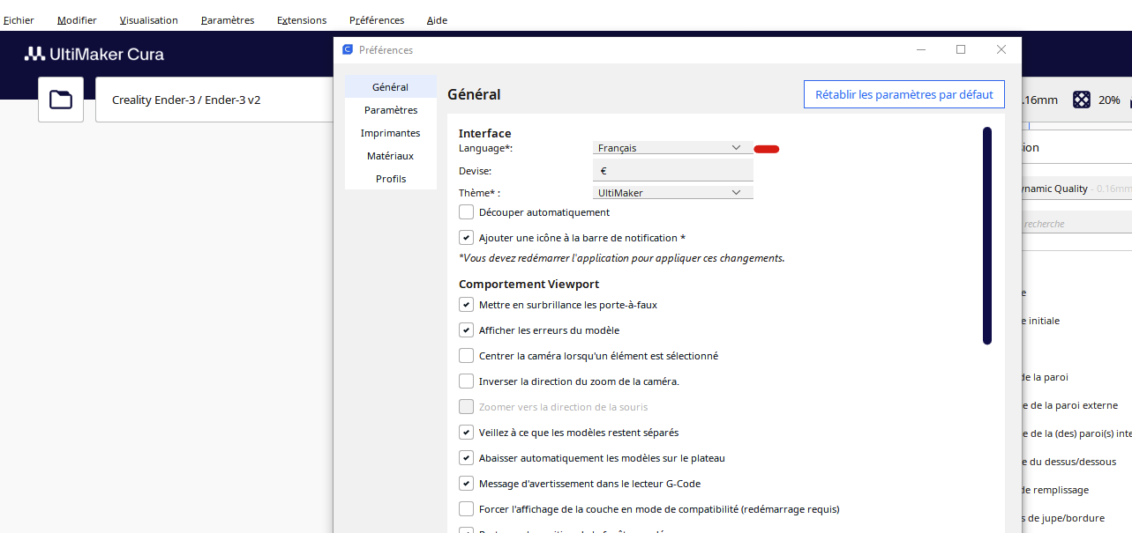The image size is (1132, 533).
Task: Switch to the Imprimantes preferences tab
Action: 390,133
